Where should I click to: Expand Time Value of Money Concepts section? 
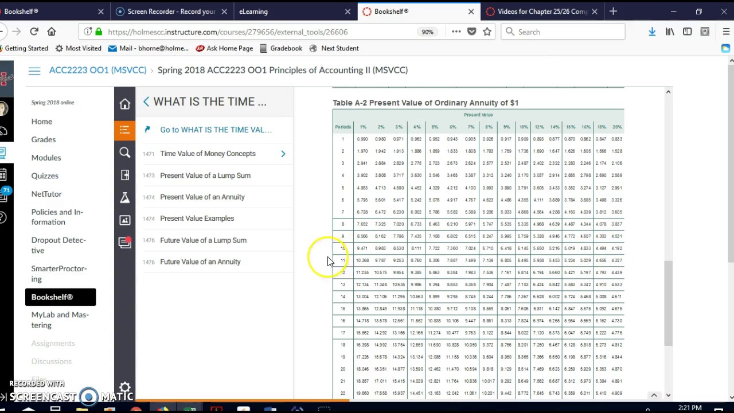(x=283, y=154)
